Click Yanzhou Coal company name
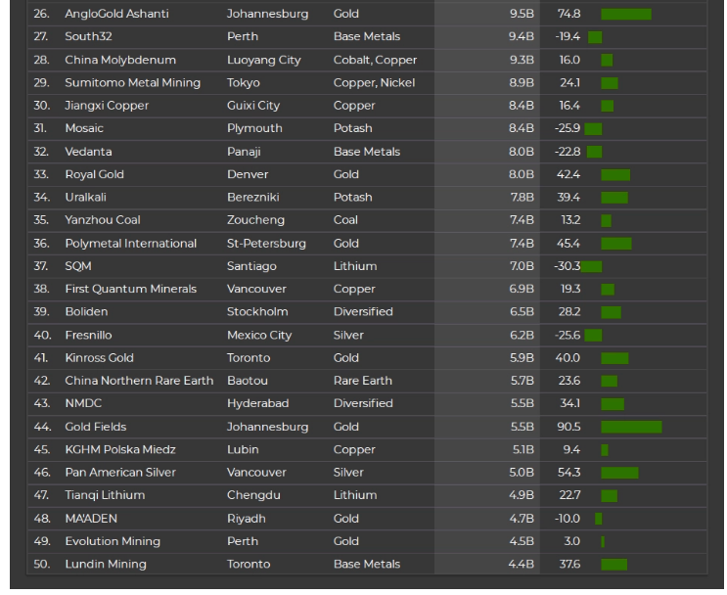 (103, 220)
